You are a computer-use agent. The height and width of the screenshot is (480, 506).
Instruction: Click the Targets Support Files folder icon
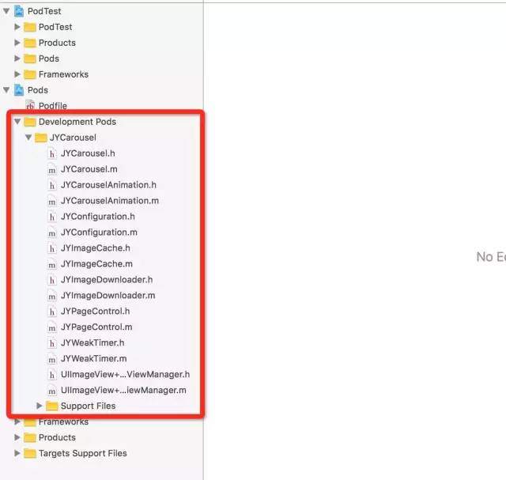coord(30,454)
